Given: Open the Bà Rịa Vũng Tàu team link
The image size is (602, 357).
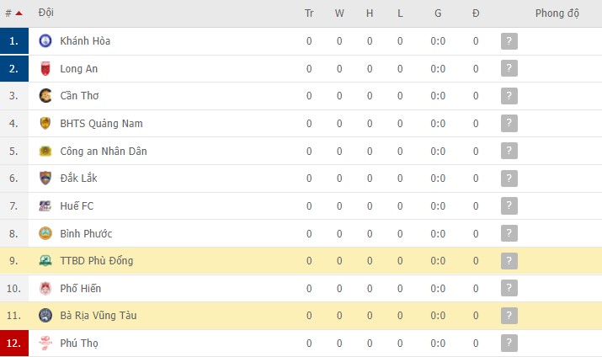Looking at the screenshot, I should tap(99, 316).
